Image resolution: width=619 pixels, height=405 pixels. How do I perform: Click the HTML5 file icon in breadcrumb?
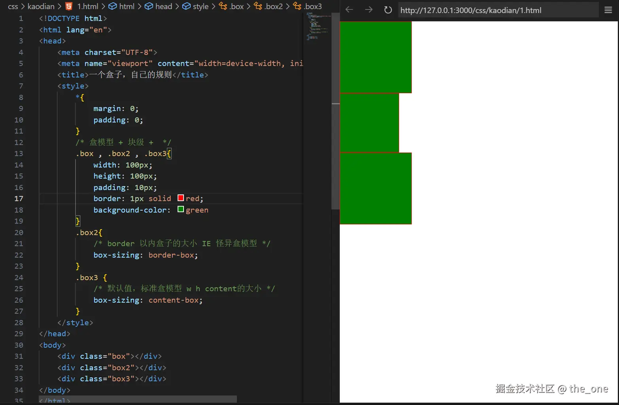click(x=69, y=6)
